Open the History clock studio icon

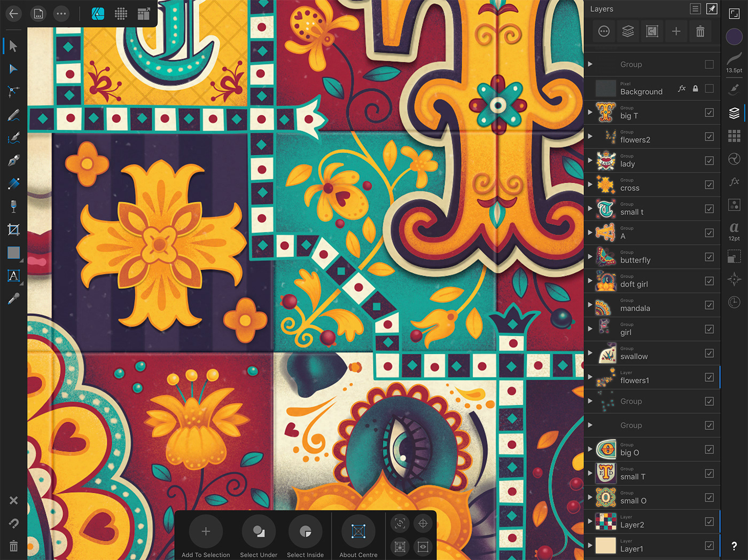pyautogui.click(x=734, y=302)
